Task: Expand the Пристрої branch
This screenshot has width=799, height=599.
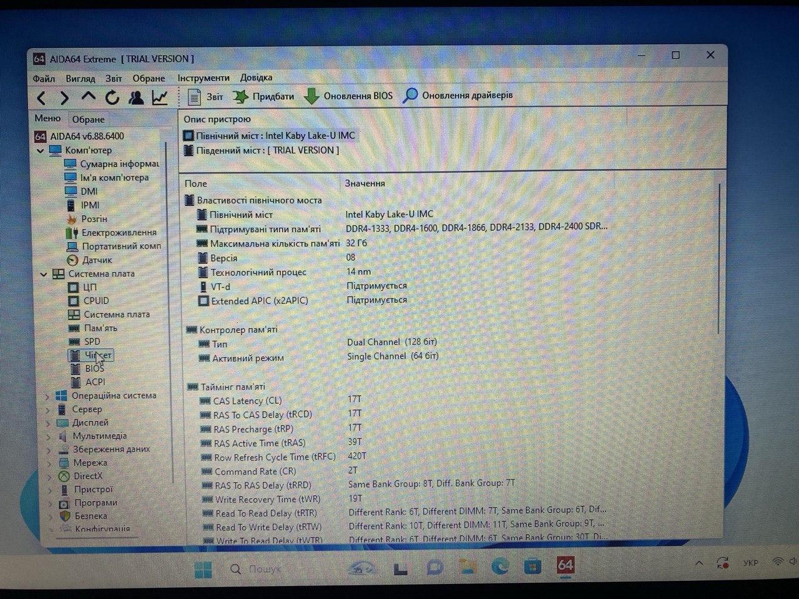Action: [x=49, y=490]
